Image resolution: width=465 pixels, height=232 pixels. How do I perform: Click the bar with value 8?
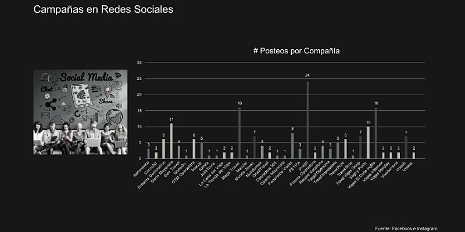click(x=292, y=145)
